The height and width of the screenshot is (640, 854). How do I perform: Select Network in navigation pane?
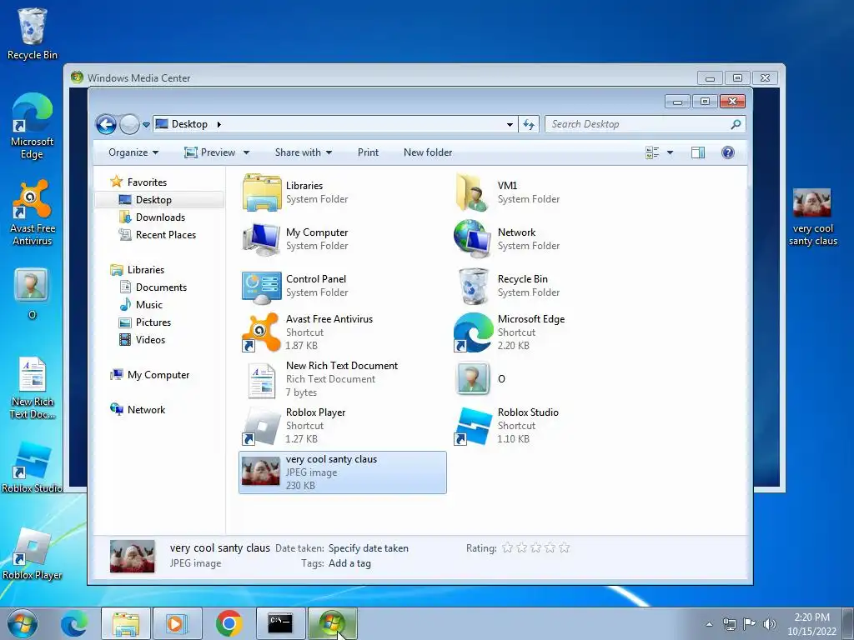pos(138,410)
